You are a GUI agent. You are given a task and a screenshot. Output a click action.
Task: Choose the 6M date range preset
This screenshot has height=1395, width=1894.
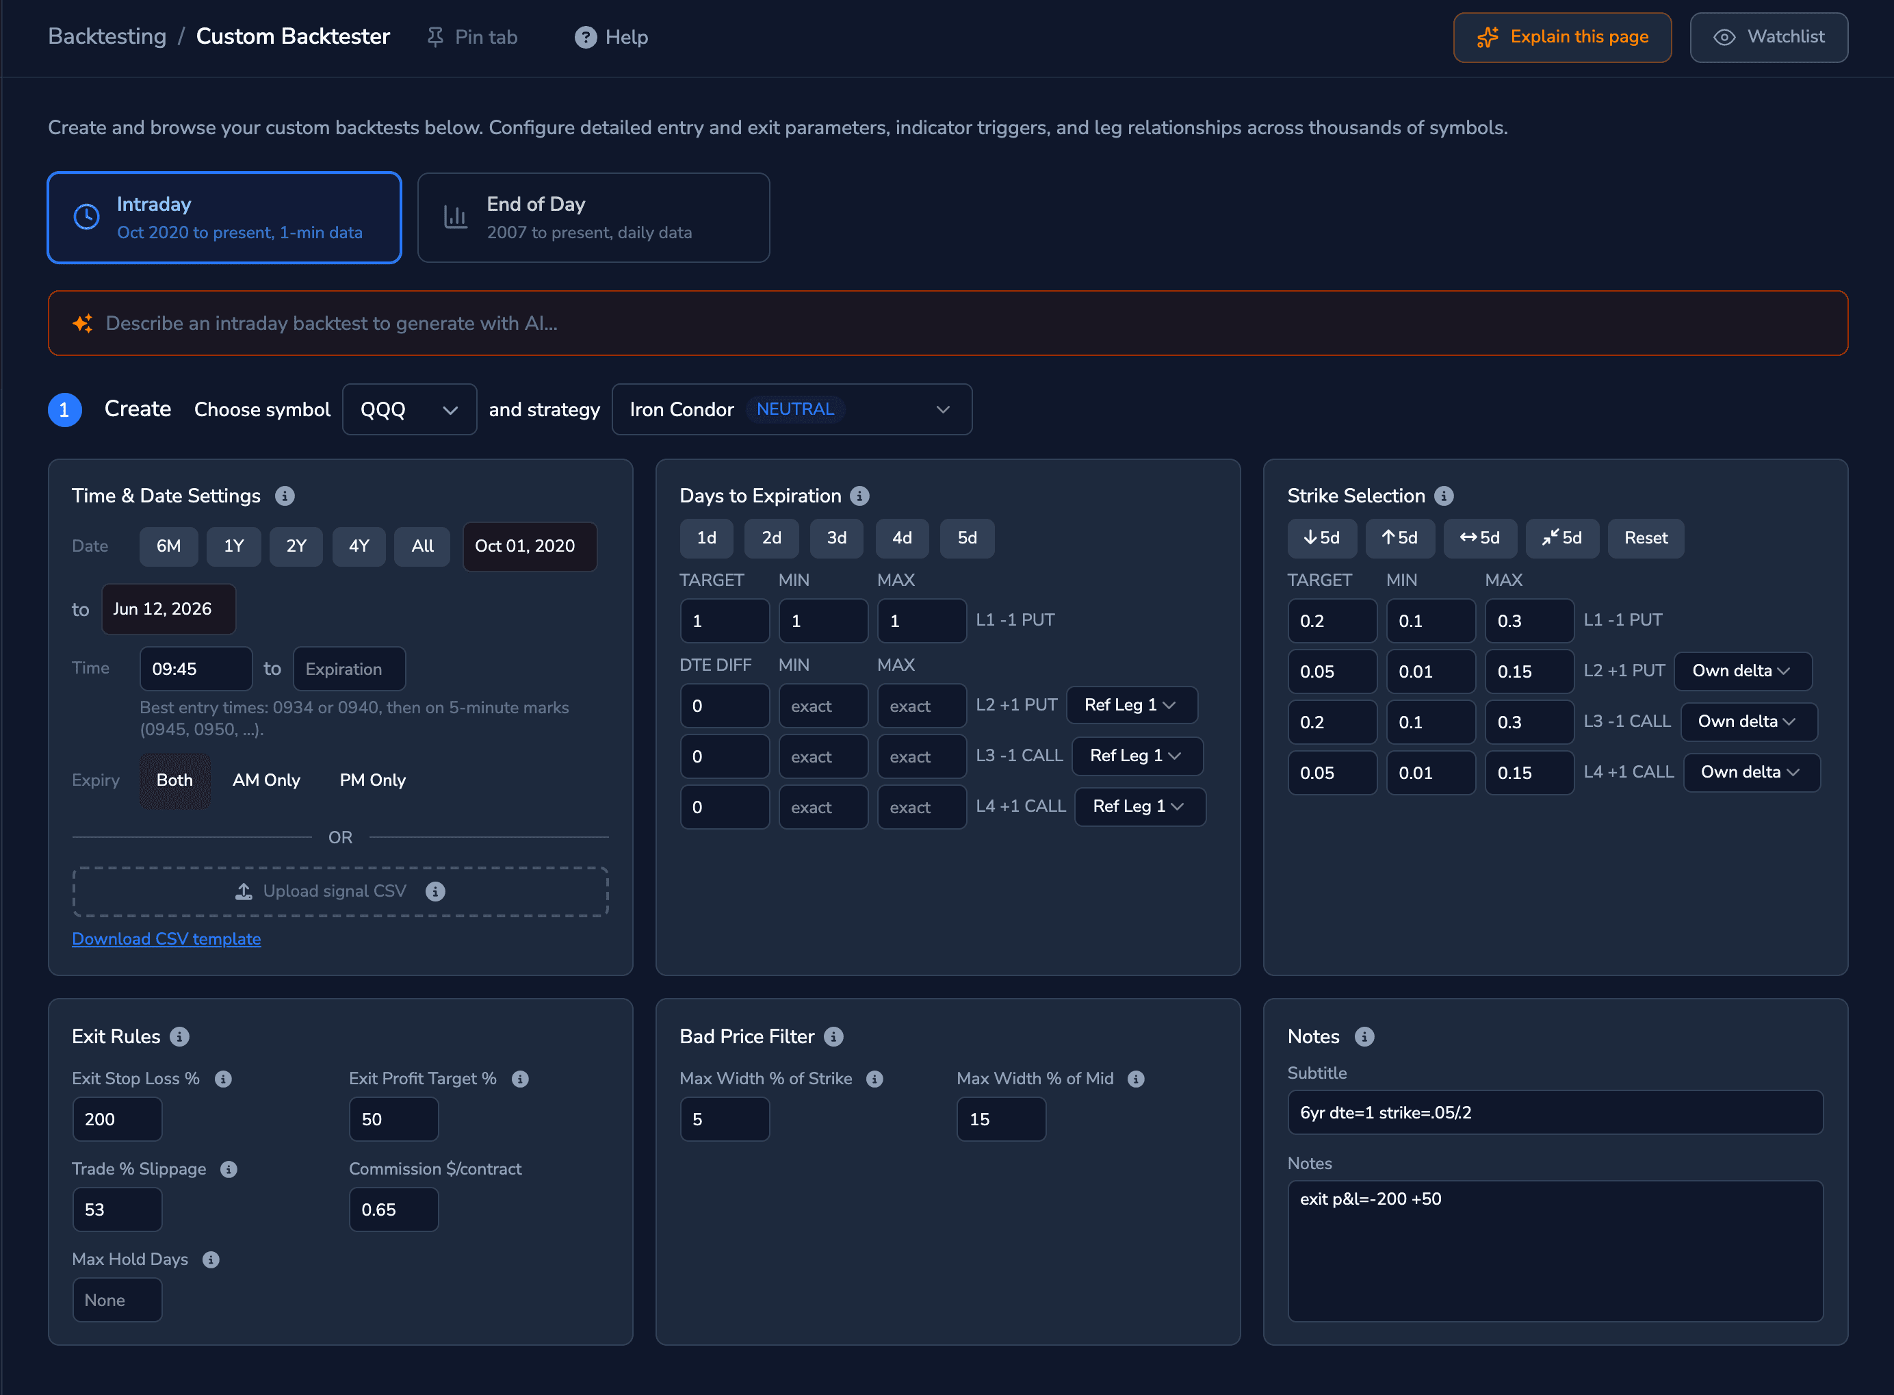tap(169, 546)
